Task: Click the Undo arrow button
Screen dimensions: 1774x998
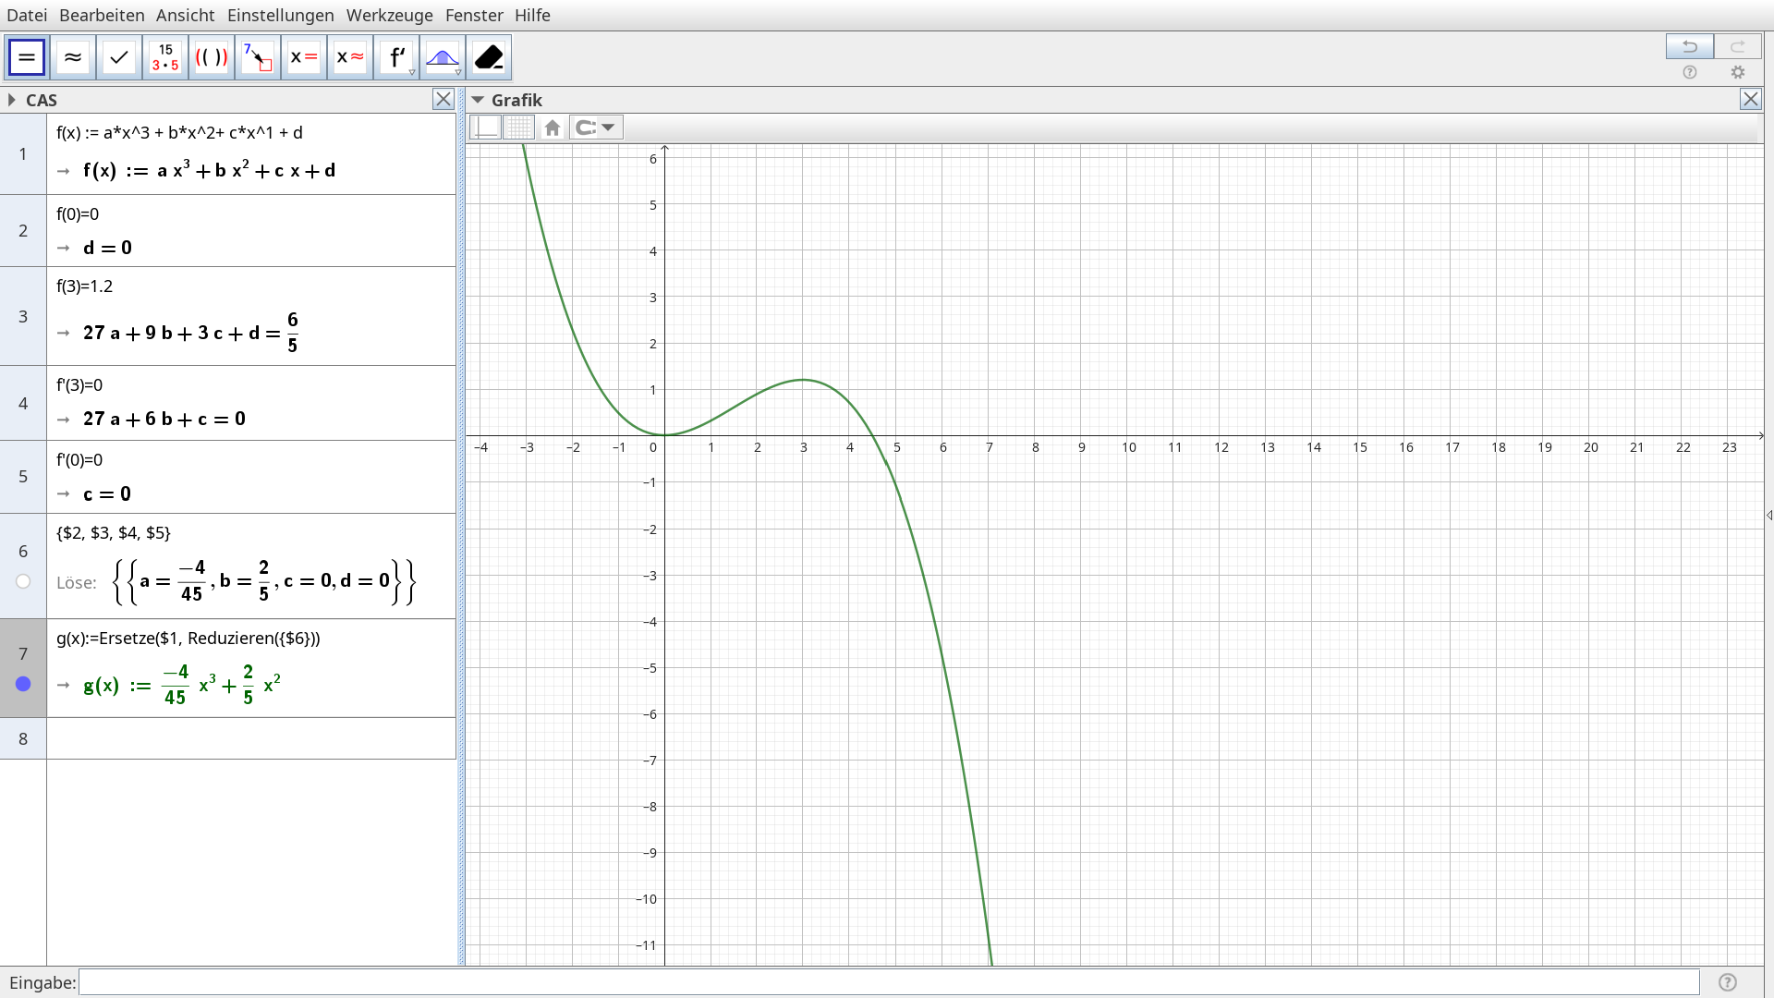Action: tap(1690, 46)
